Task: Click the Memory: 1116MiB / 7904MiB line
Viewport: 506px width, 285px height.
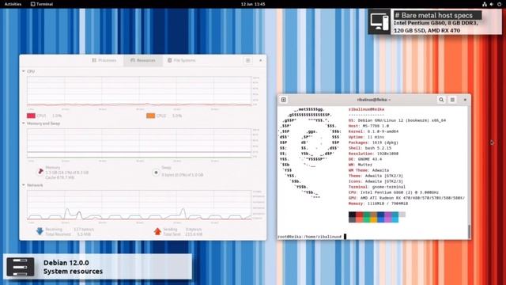Action: point(378,203)
